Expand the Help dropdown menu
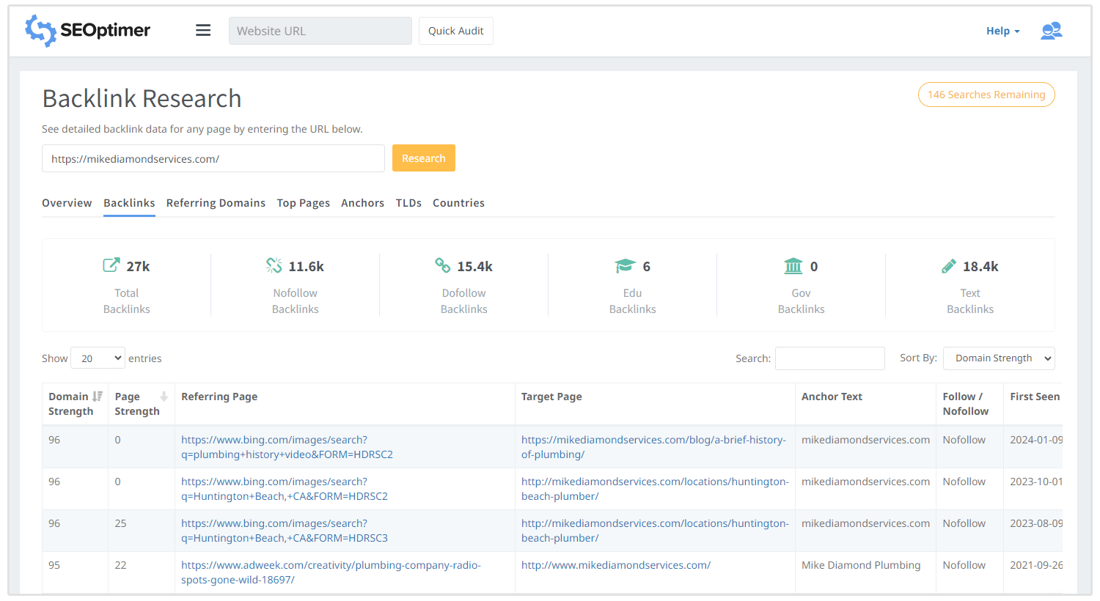 coord(1002,31)
